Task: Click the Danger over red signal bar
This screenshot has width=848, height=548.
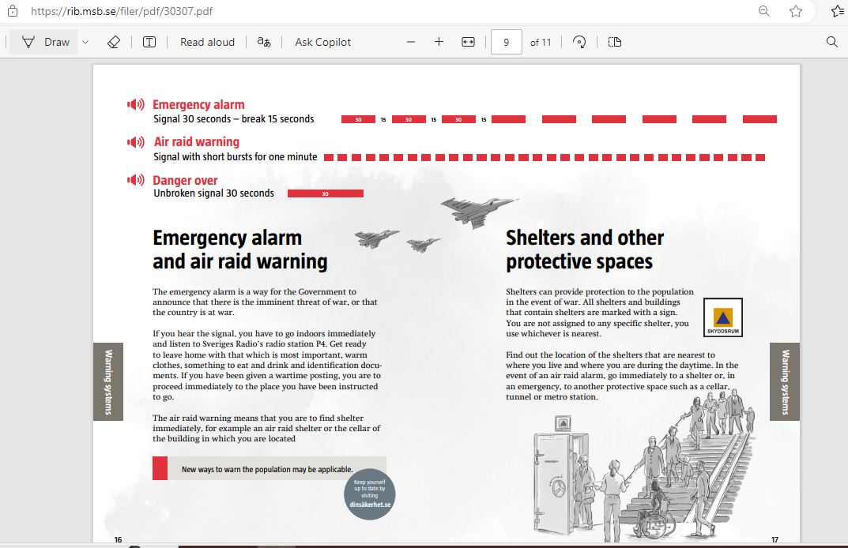Action: tap(326, 193)
